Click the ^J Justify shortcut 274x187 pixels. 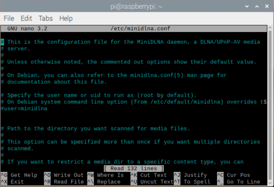click(x=190, y=175)
